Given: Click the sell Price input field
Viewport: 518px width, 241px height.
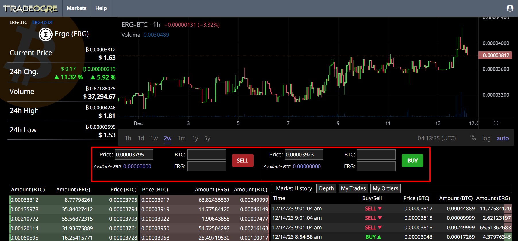Looking at the screenshot, I should click(x=134, y=154).
